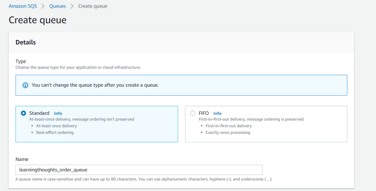Open the Info link next to FIFO
The width and height of the screenshot is (376, 191).
click(x=217, y=113)
